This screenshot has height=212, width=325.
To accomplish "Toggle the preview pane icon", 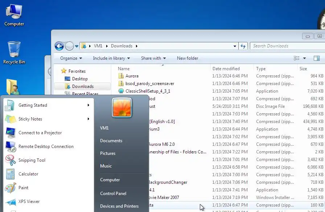I will tap(317, 58).
